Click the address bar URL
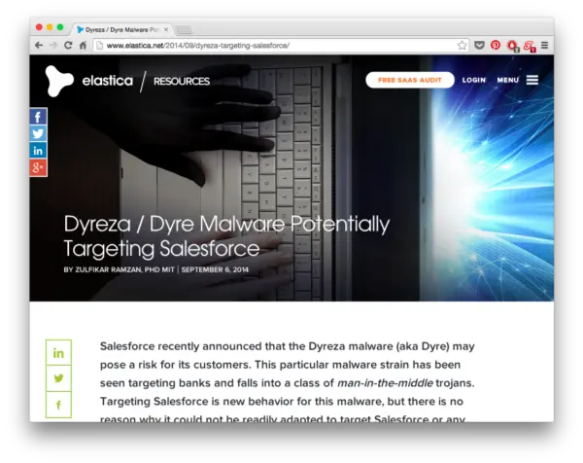583x463 pixels. [198, 46]
